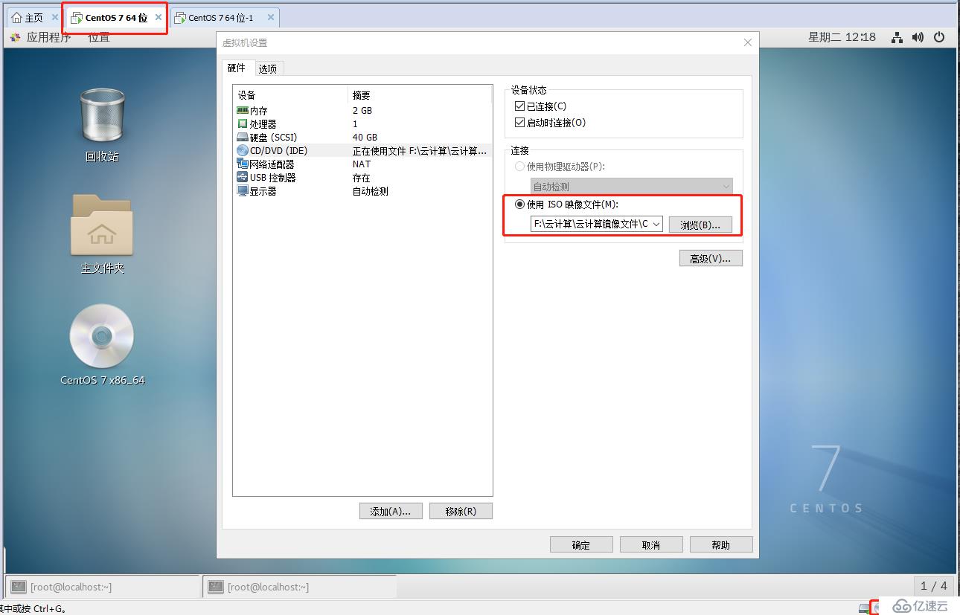The image size is (960, 615).
Task: Click the volume speaker icon in top bar
Action: tap(918, 37)
